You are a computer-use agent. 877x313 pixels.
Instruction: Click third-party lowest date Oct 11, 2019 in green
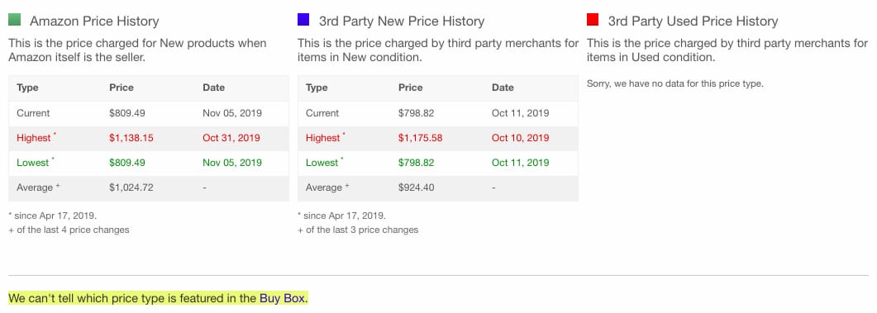tap(520, 163)
